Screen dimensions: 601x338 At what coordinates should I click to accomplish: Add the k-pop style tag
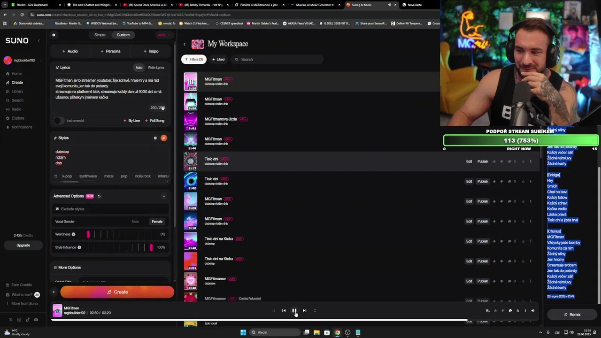(67, 176)
